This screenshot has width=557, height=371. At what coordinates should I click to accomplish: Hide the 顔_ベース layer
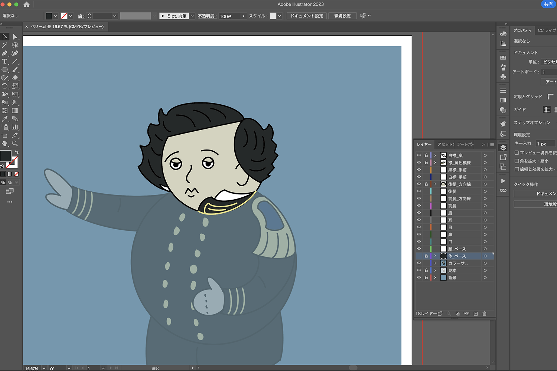tap(419, 249)
